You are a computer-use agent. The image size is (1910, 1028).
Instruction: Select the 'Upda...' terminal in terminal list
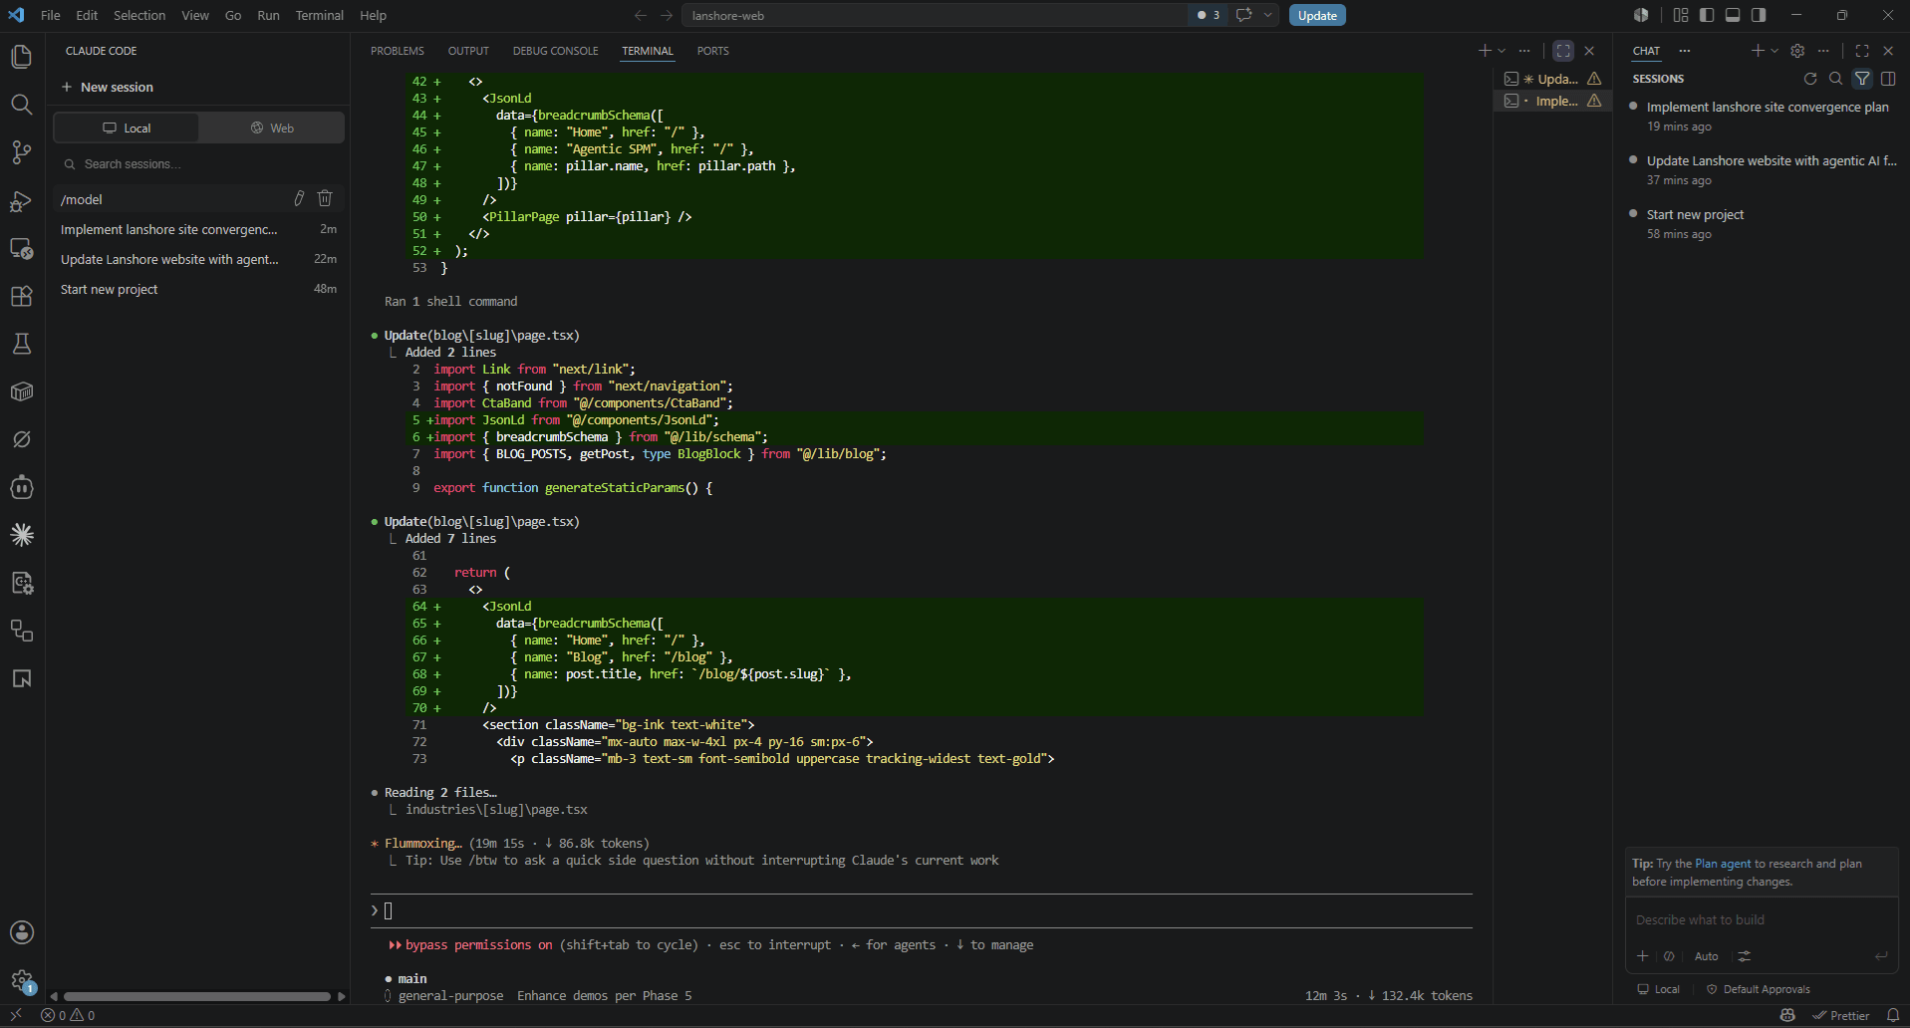1552,79
